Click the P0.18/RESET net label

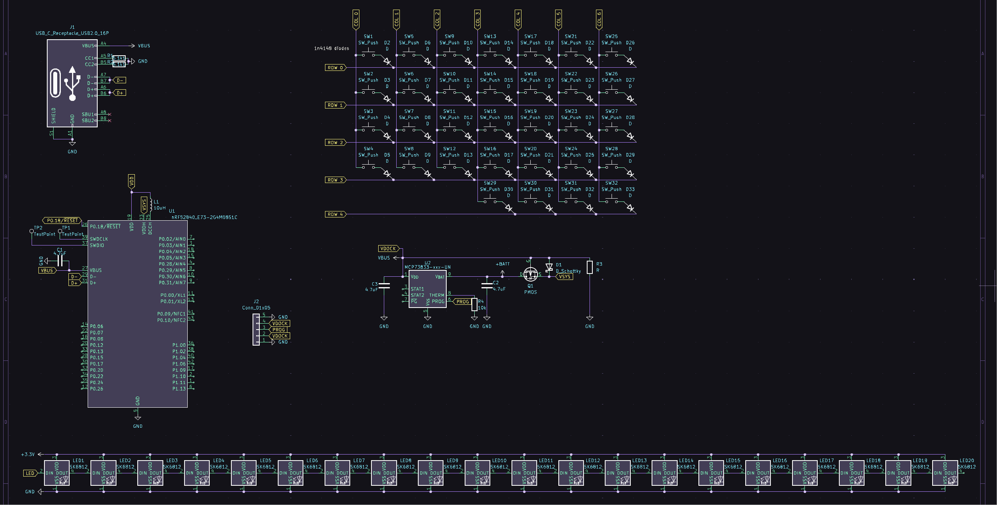pyautogui.click(x=62, y=220)
